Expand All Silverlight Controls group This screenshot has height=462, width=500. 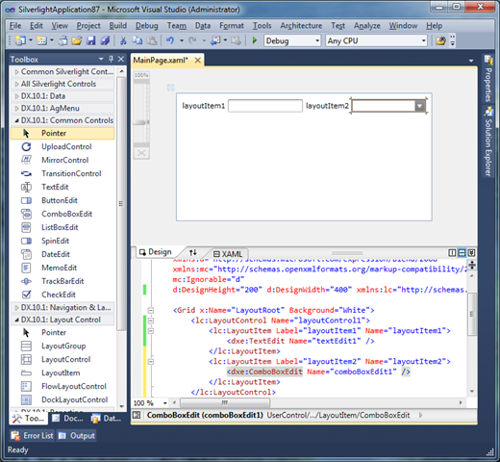click(x=17, y=84)
